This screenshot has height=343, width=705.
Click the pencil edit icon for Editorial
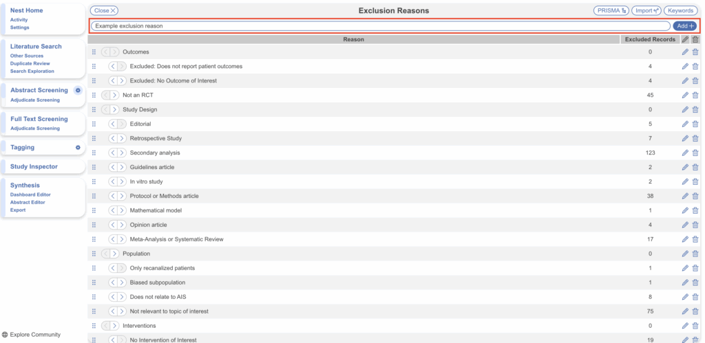tap(684, 124)
